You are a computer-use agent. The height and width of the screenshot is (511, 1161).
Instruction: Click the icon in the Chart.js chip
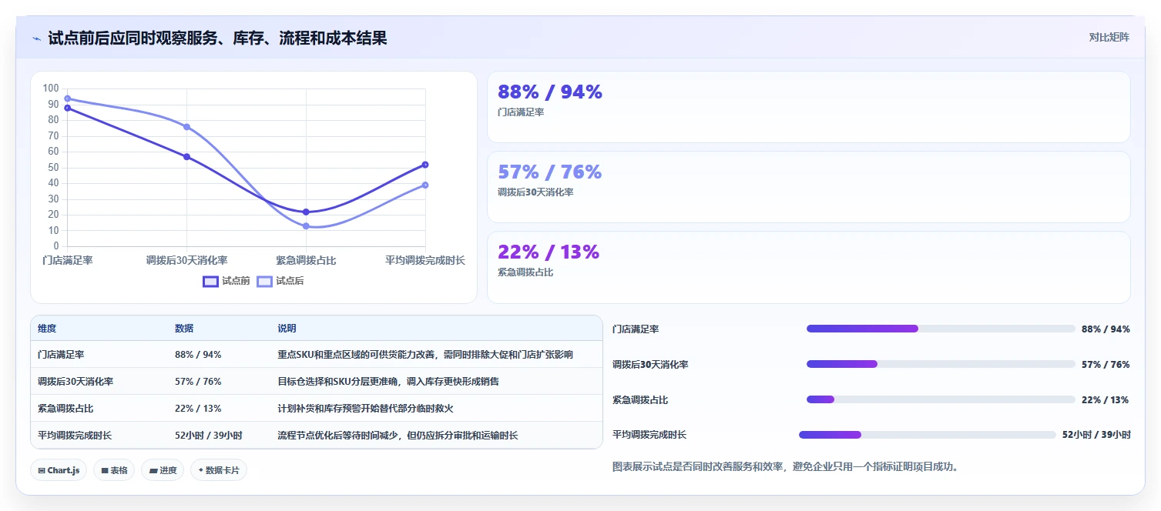click(42, 470)
